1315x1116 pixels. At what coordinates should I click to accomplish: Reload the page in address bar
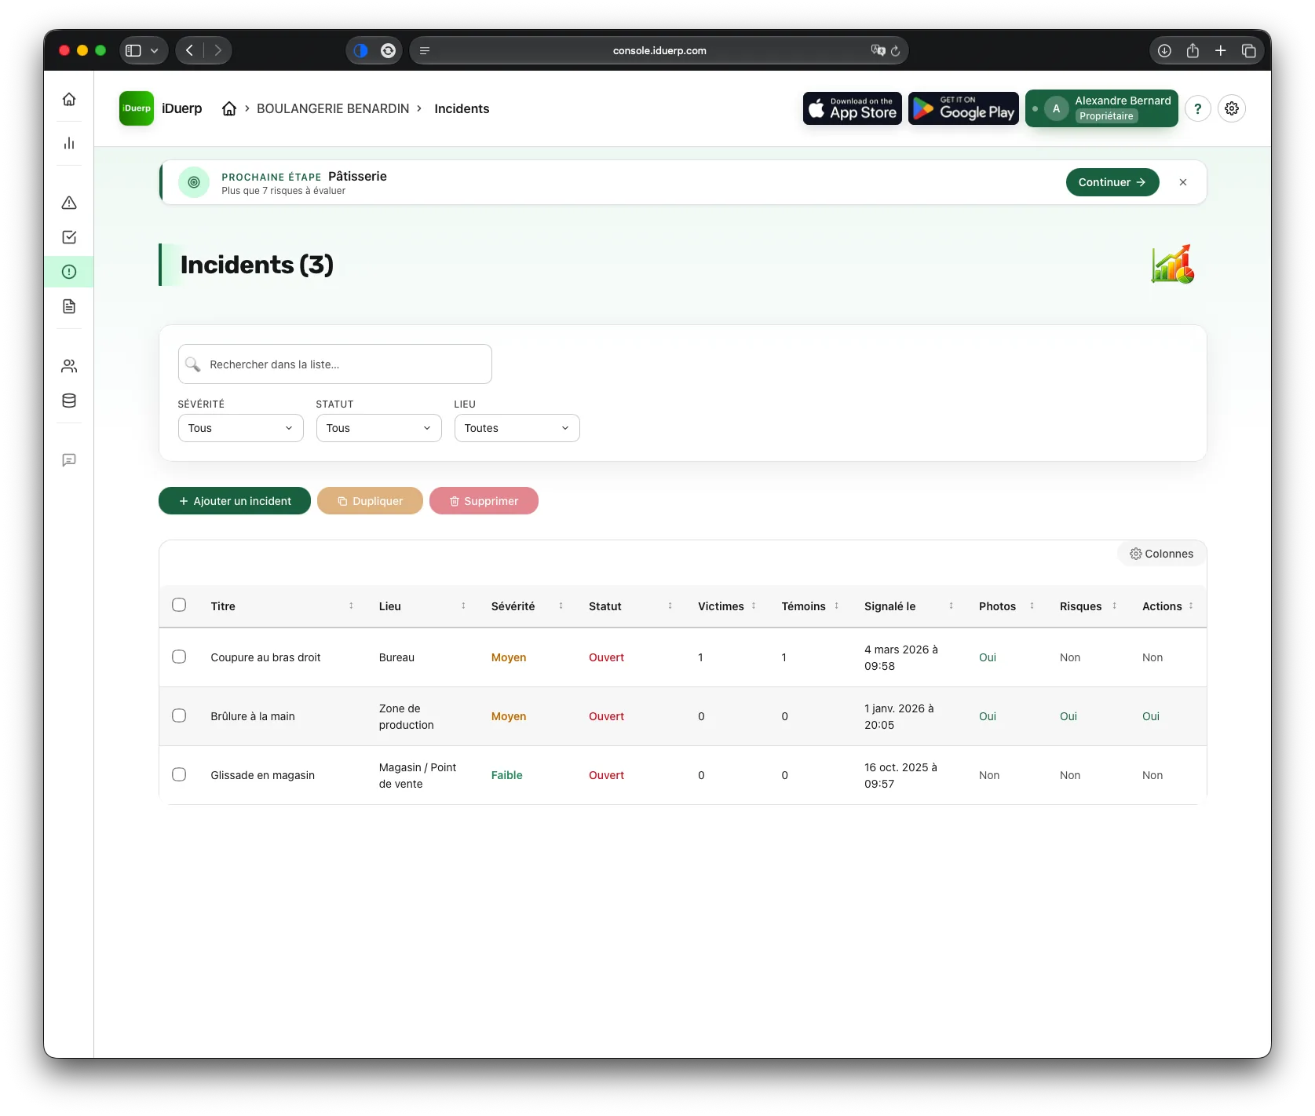click(895, 50)
